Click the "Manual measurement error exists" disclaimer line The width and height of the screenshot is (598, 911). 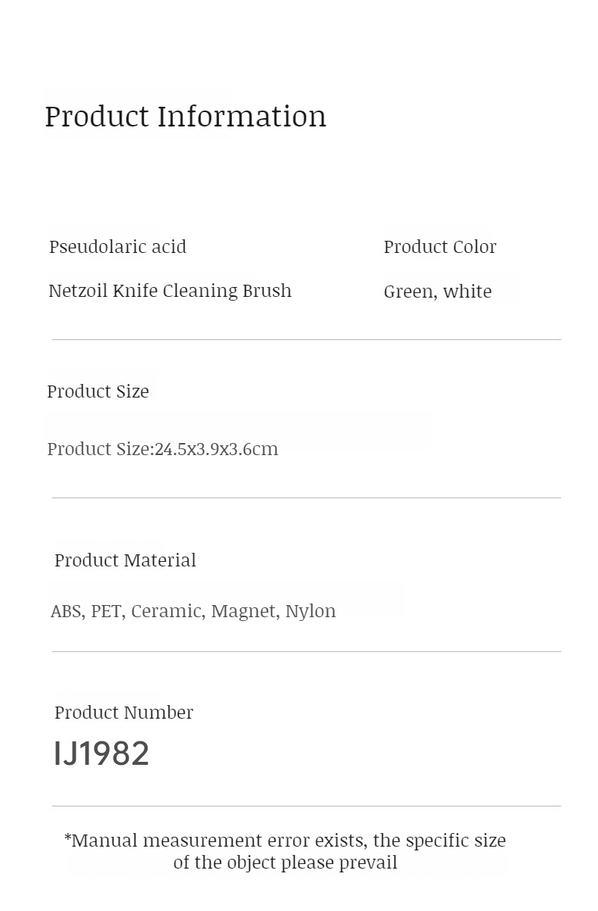tap(285, 841)
